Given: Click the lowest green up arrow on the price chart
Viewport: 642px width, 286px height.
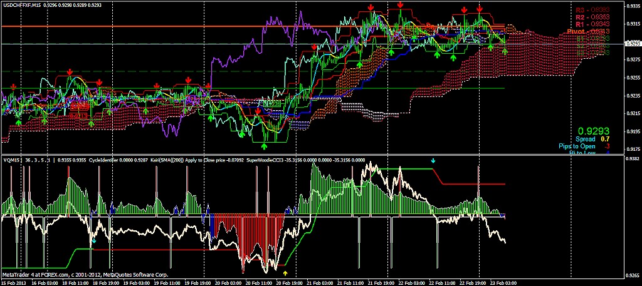Looking at the screenshot, I should click(x=264, y=146).
